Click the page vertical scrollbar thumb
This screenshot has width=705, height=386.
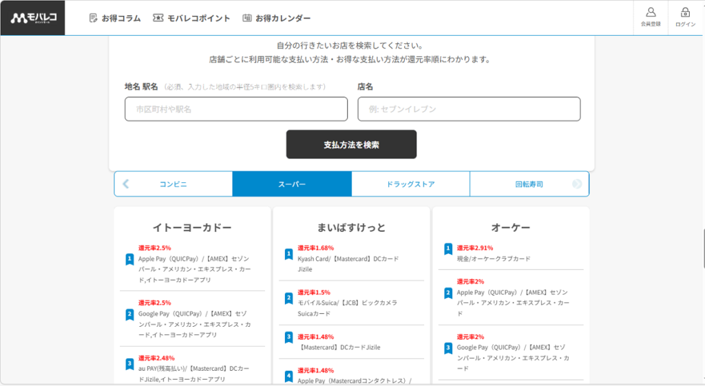pyautogui.click(x=703, y=248)
